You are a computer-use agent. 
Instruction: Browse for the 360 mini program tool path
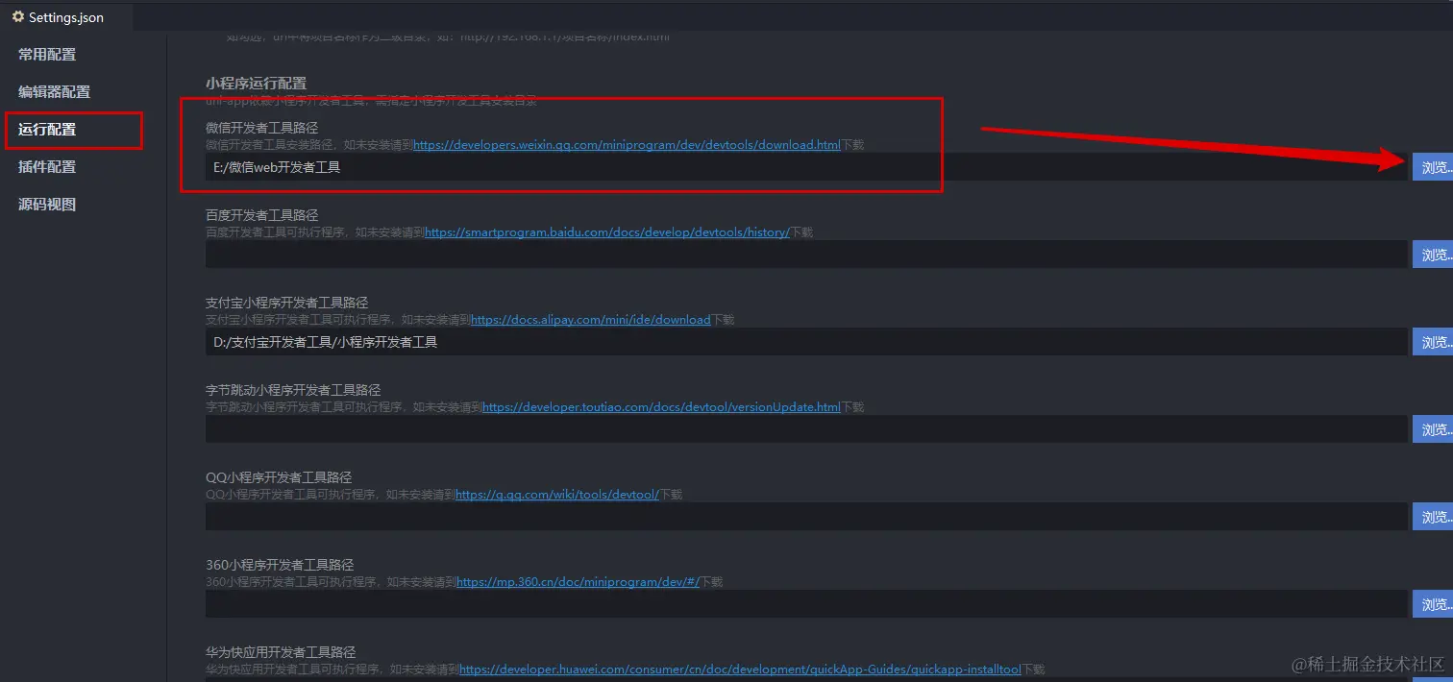point(1433,604)
